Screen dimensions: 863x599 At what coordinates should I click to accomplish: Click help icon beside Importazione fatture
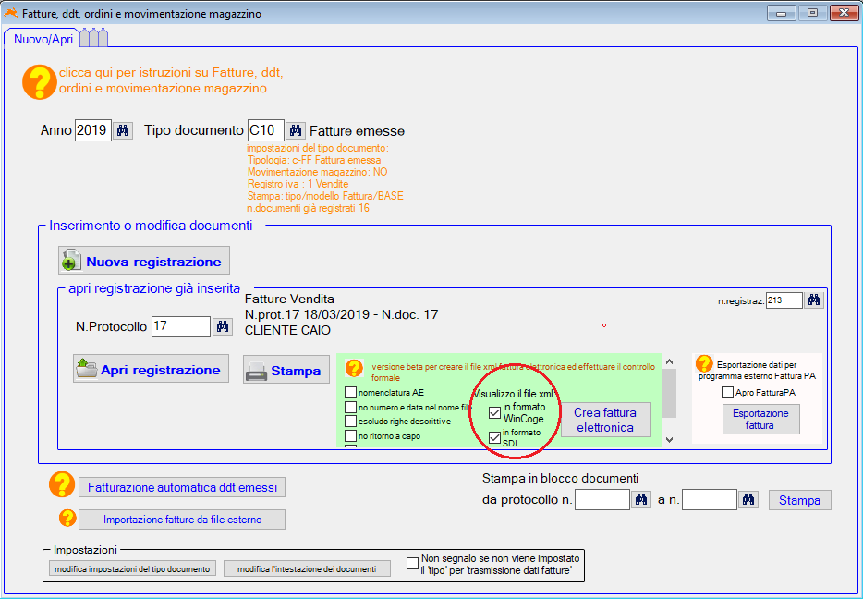click(x=67, y=519)
